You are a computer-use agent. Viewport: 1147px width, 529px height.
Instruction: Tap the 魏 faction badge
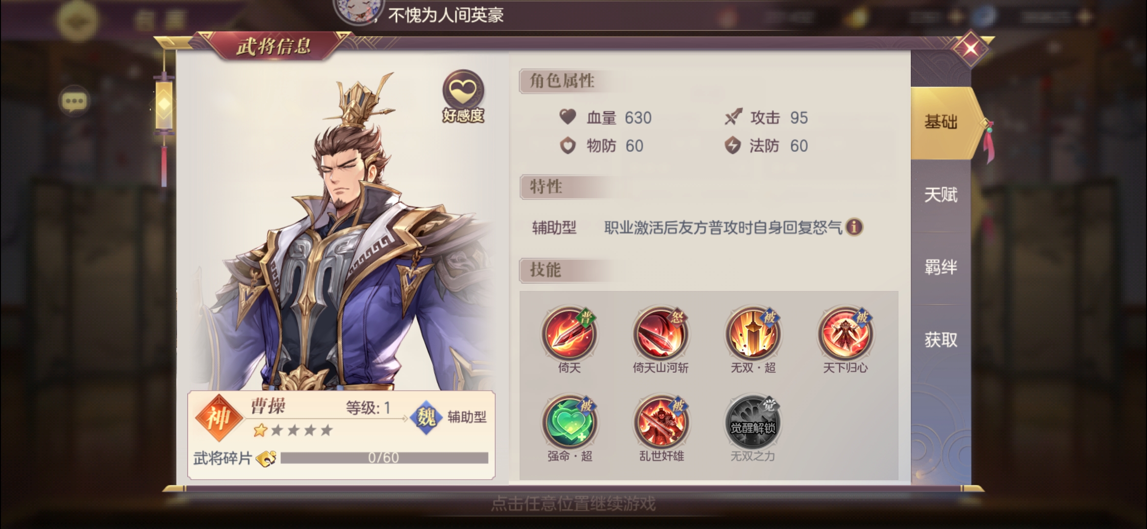[x=426, y=417]
